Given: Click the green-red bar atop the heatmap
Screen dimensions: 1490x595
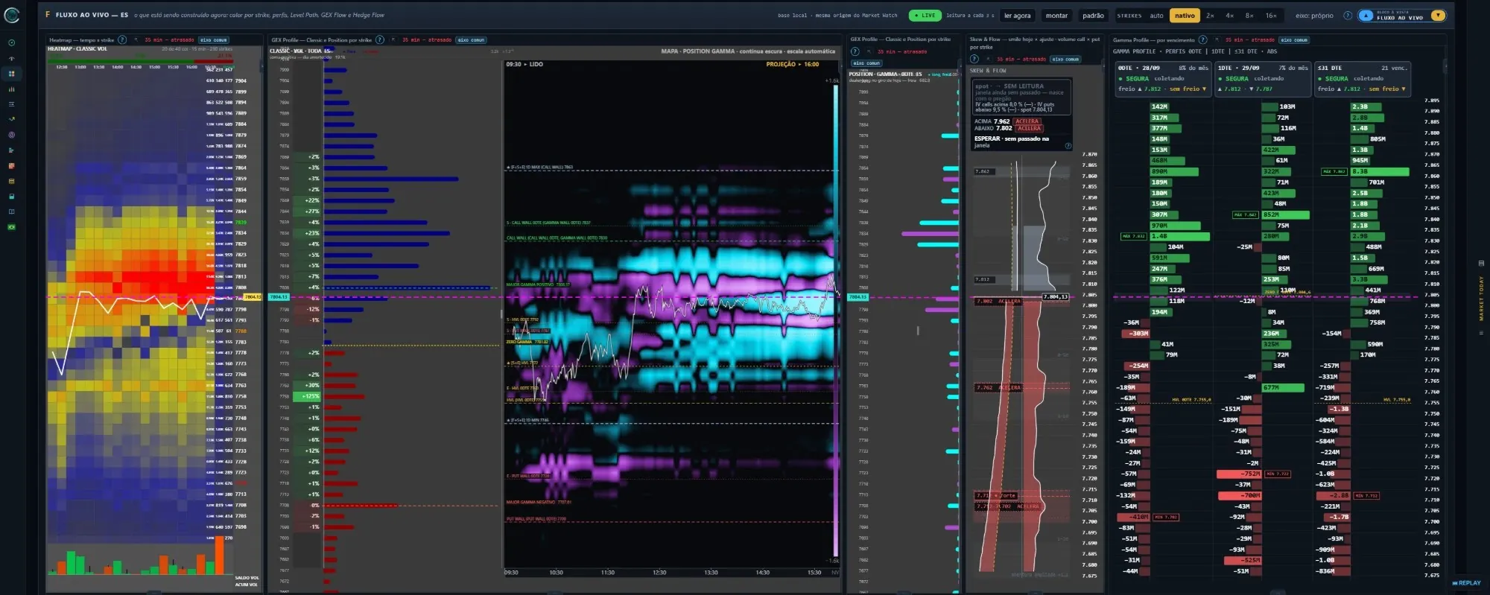Looking at the screenshot, I should click(142, 61).
